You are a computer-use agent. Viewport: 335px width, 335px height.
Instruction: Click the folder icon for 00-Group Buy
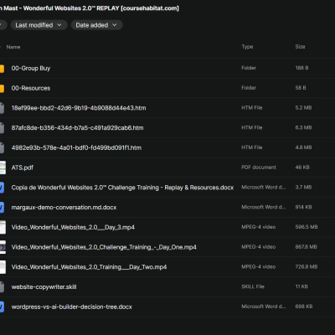point(2,69)
